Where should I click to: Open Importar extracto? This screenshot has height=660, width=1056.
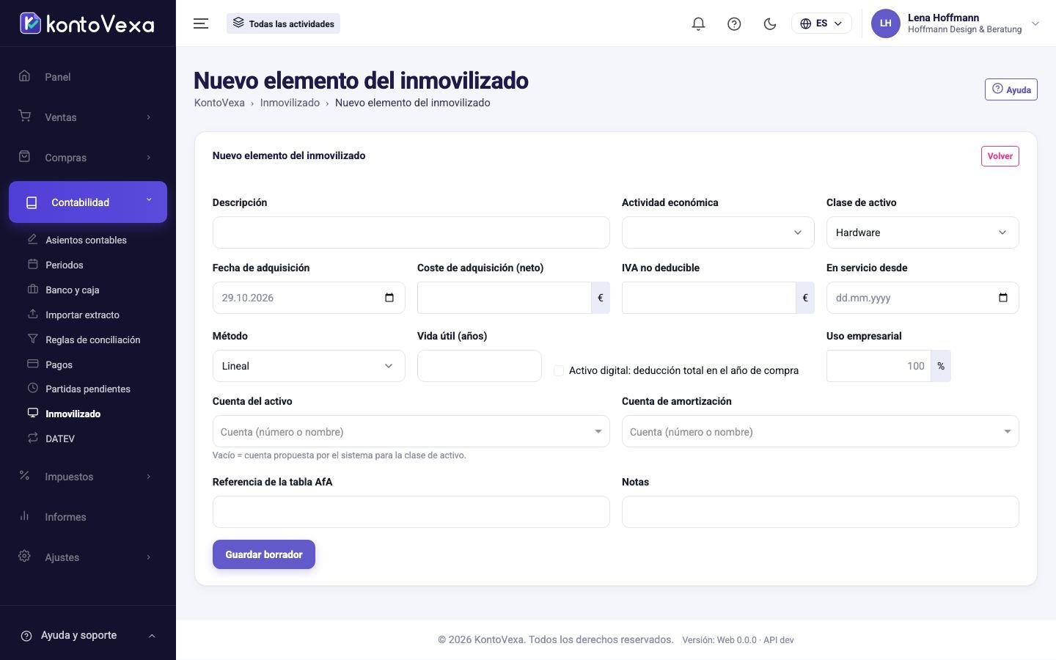point(82,315)
